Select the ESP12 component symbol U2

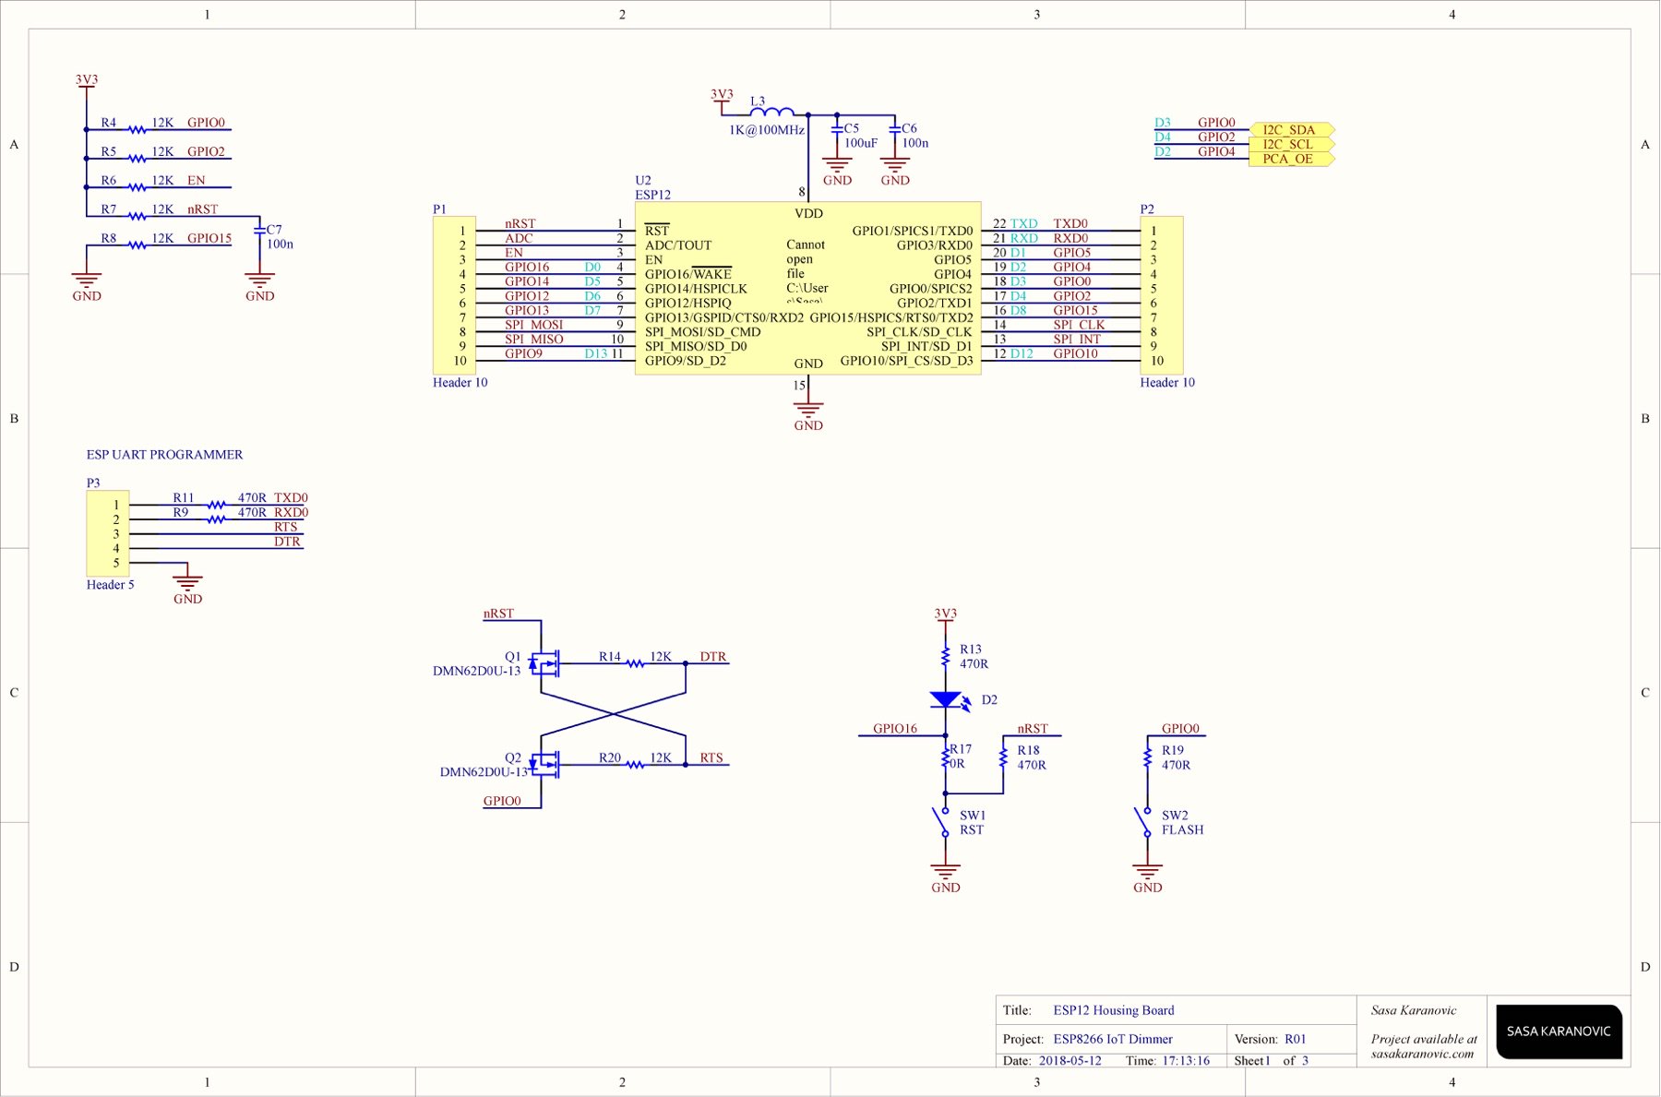click(807, 286)
